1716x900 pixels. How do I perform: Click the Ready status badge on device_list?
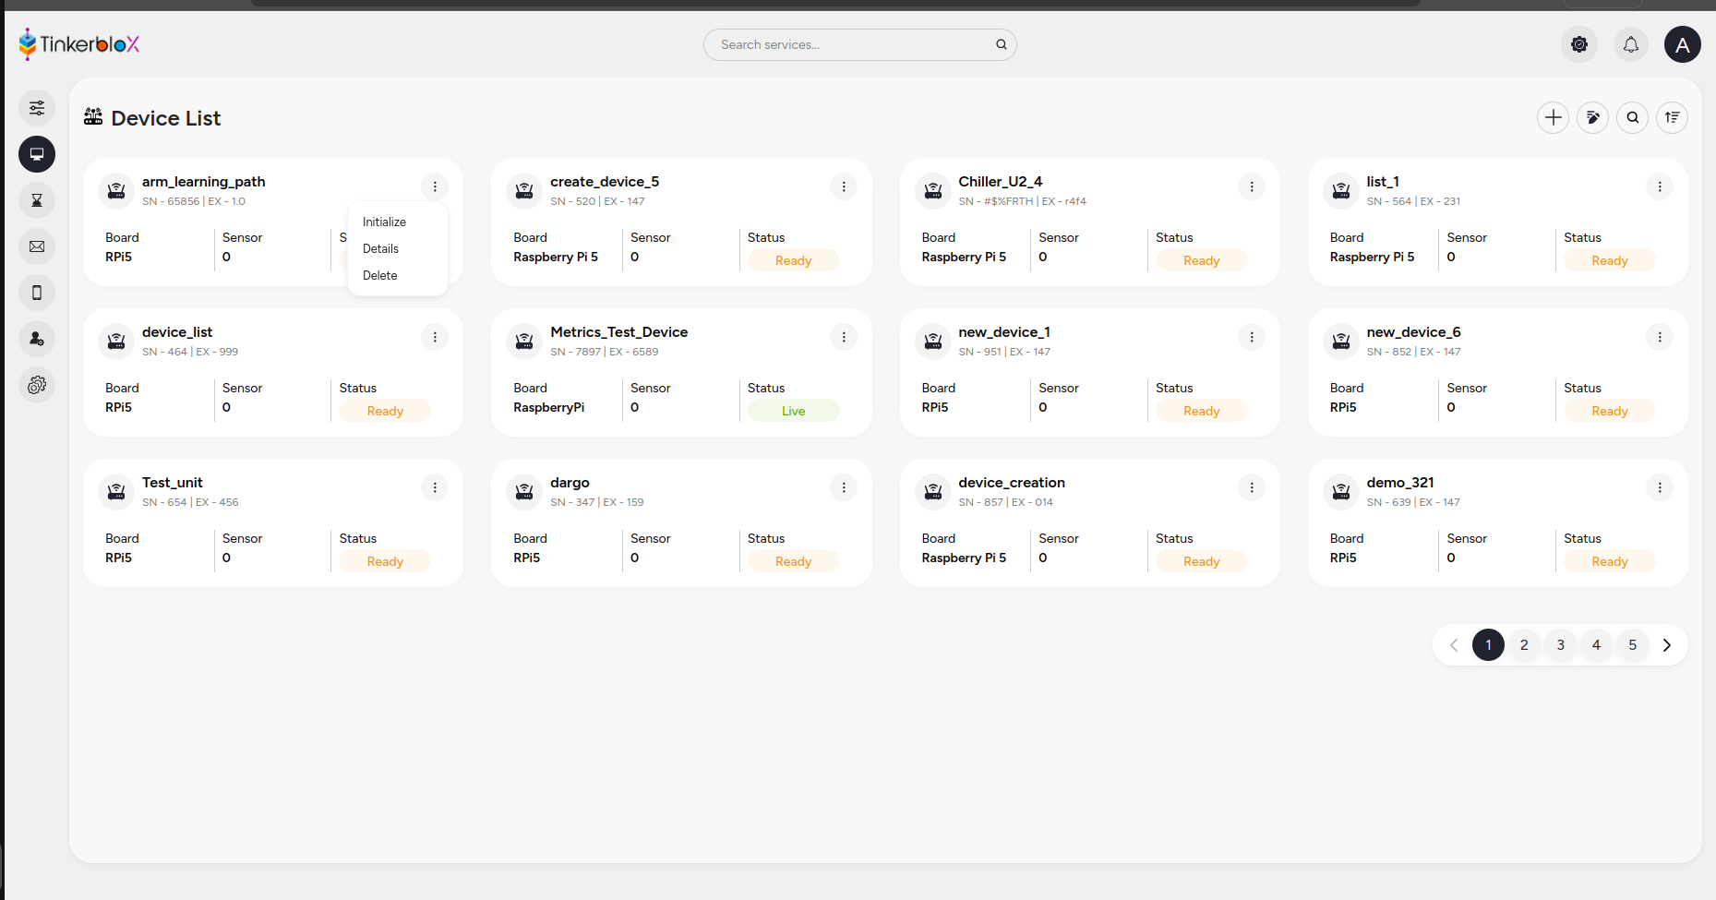click(385, 411)
